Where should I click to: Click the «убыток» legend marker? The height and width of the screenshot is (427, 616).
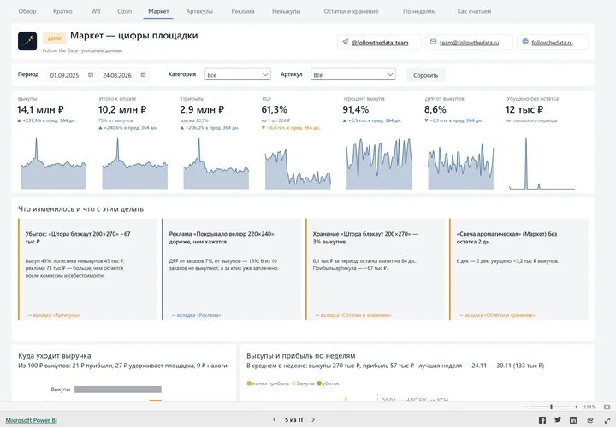[319, 383]
